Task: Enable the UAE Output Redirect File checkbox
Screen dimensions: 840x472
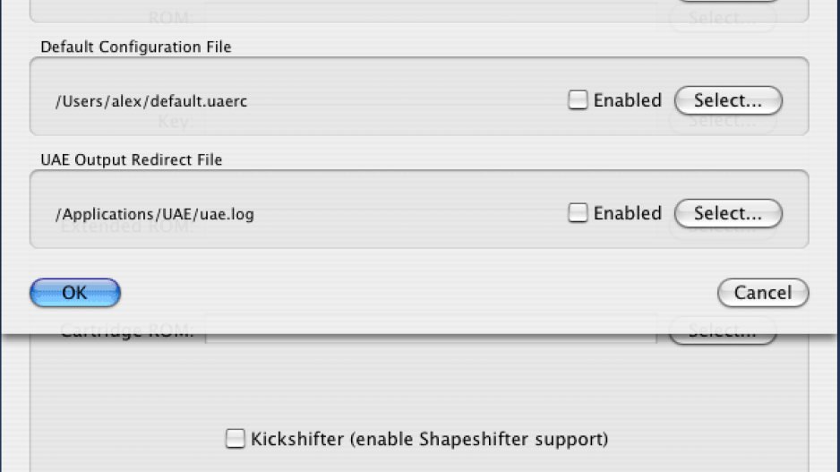Action: [x=578, y=212]
